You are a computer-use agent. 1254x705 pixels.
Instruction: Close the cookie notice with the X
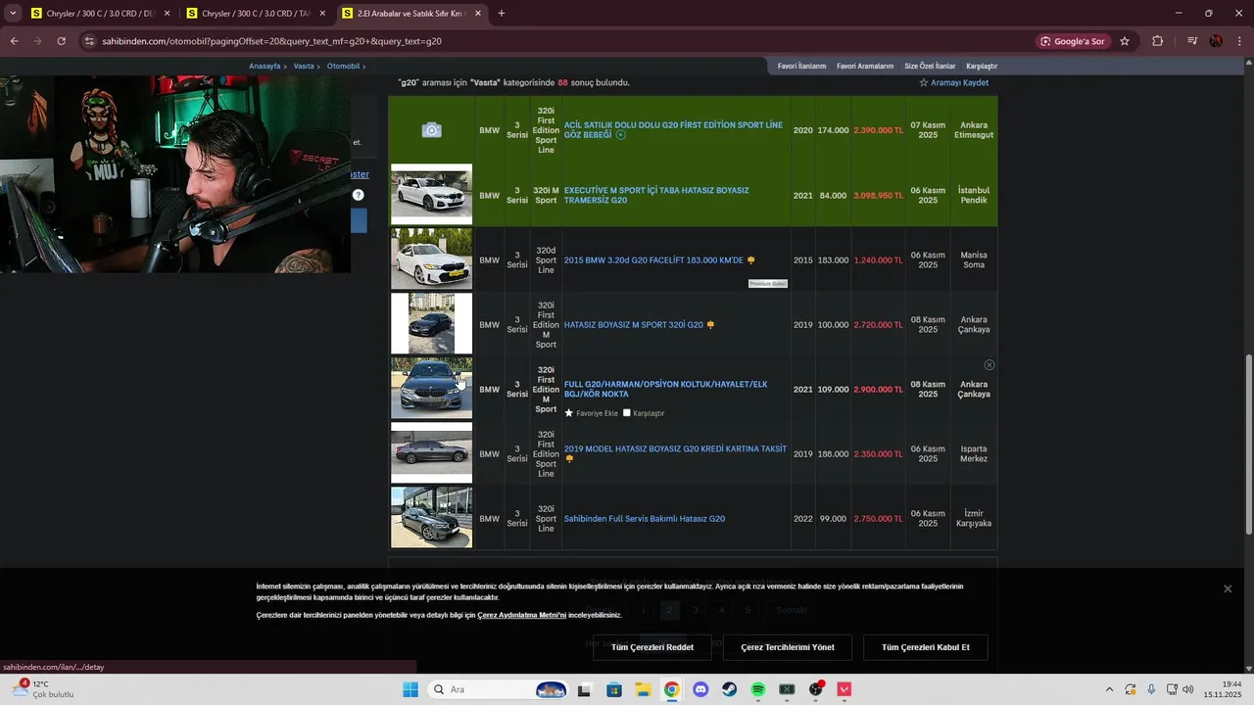tap(1228, 588)
